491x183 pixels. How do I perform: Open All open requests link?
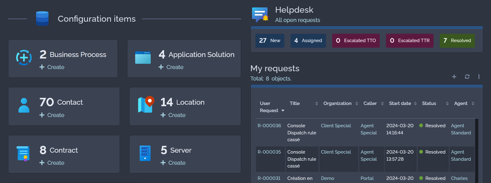click(x=297, y=20)
